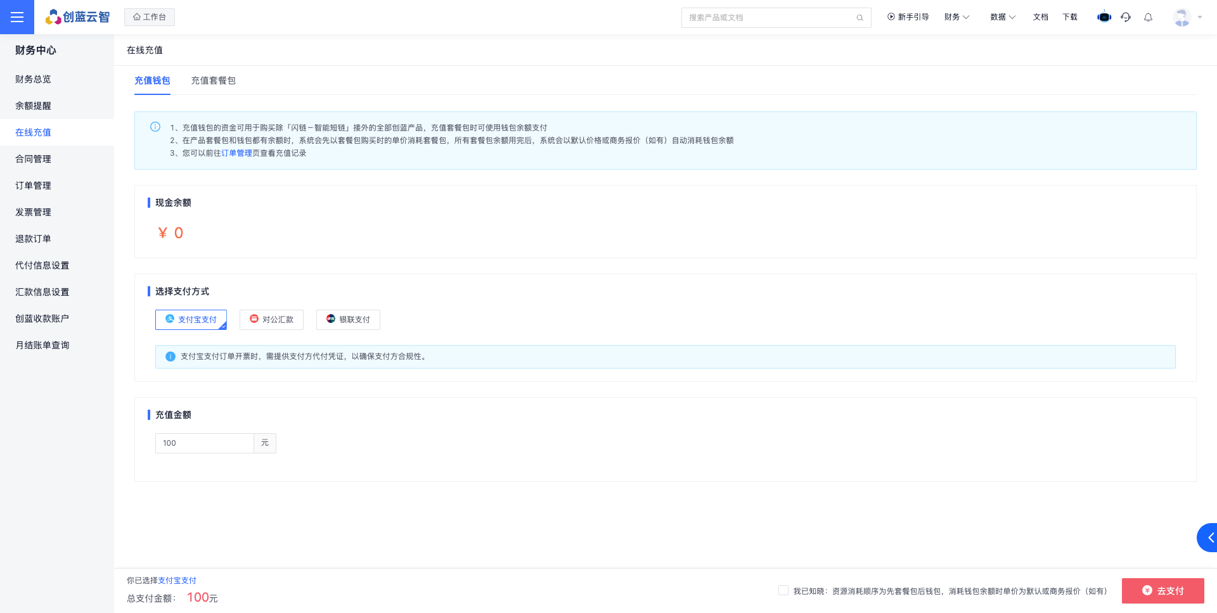
Task: Expand the 财务 dropdown menu
Action: click(956, 17)
